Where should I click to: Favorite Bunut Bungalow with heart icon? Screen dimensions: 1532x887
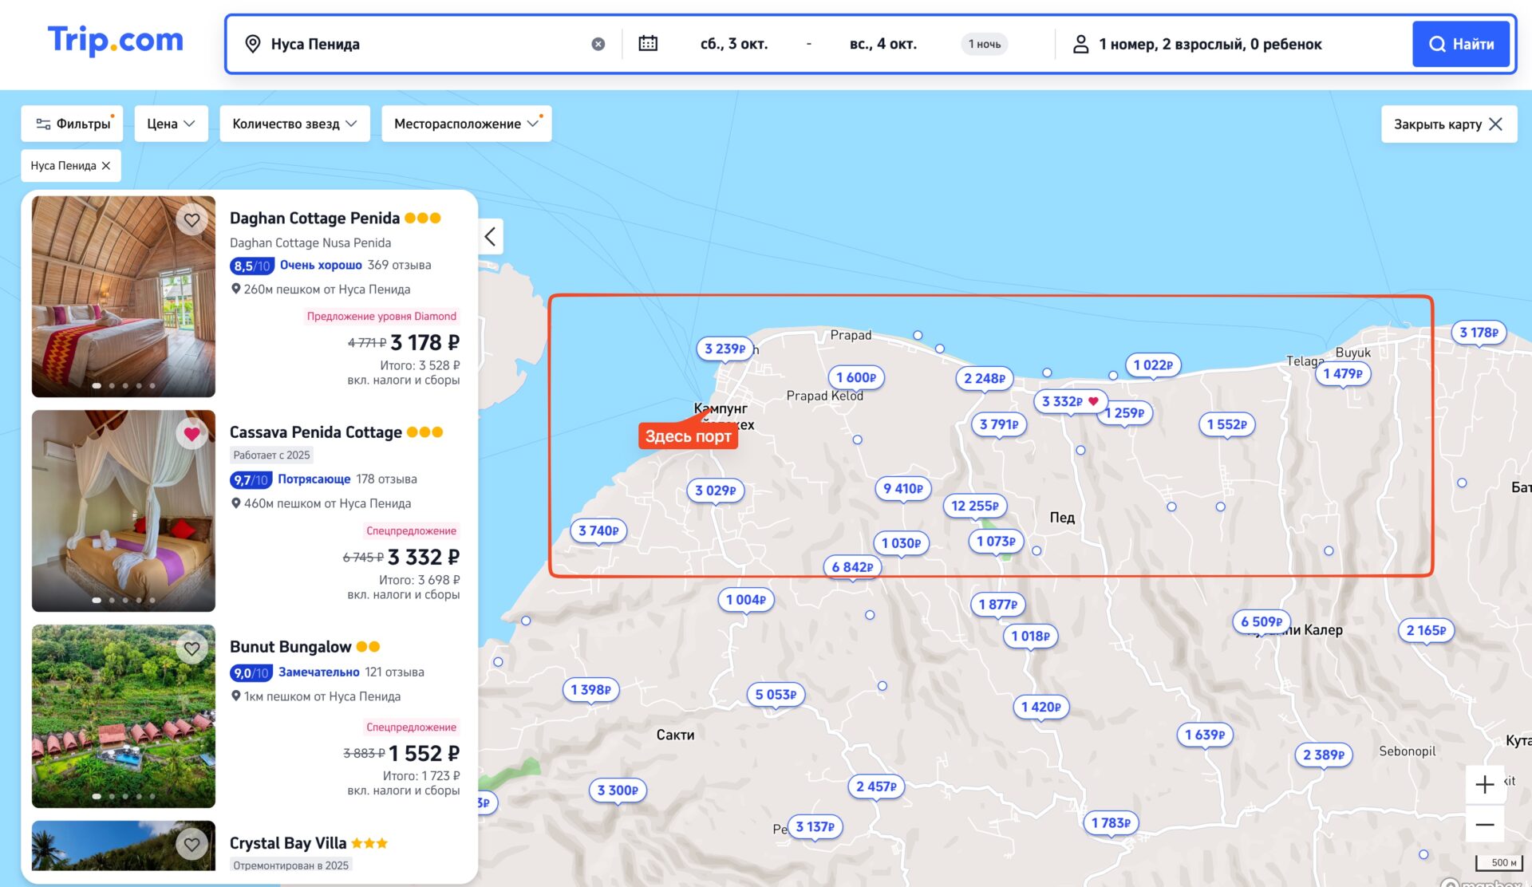[191, 648]
